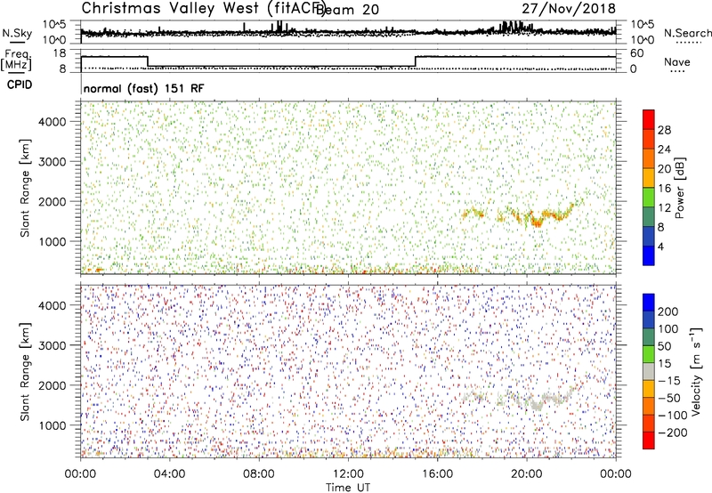Click the 20:00 time tick label
712x493 pixels.
527,474
